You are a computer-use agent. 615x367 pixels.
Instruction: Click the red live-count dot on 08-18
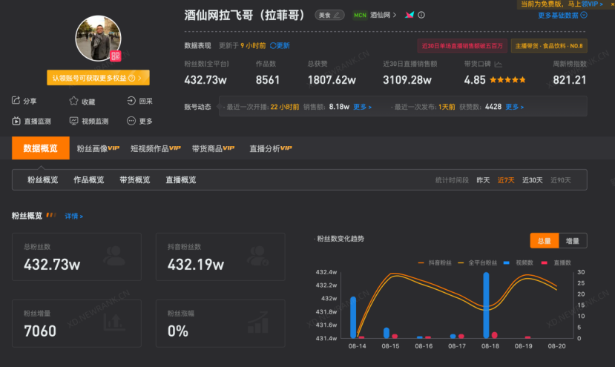[495, 335]
